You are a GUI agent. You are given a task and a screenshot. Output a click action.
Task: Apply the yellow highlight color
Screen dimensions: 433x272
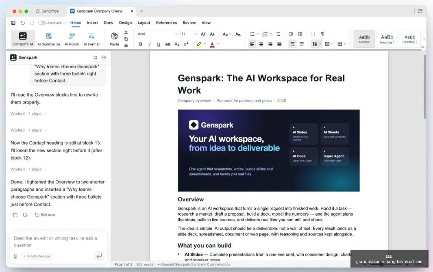coord(199,44)
